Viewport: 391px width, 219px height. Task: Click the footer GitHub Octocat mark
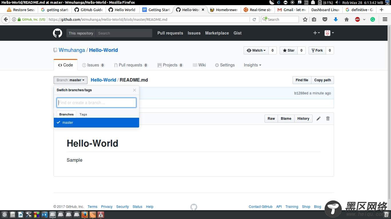coord(194,207)
